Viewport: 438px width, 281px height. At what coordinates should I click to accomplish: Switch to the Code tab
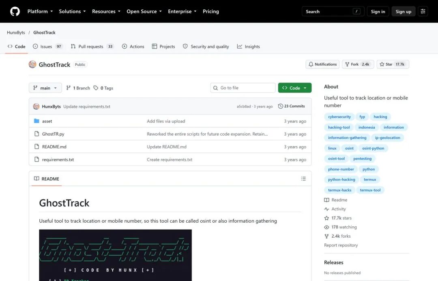click(17, 47)
